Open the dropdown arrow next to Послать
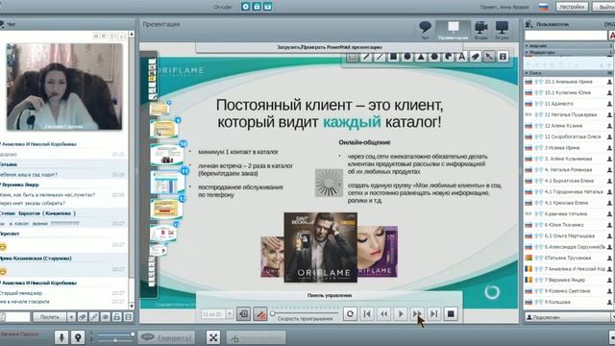The width and height of the screenshot is (615, 346). (71, 317)
